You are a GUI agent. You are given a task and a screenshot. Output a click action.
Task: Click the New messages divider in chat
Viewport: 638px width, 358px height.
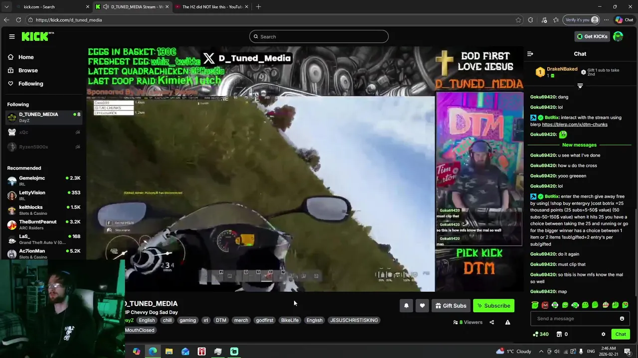click(x=579, y=145)
